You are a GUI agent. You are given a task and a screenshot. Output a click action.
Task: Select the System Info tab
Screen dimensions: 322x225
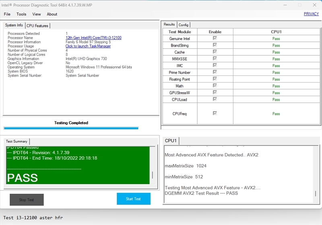[x=14, y=25]
